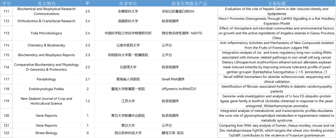Click the 云南中医药大学 cell
The image size is (336, 138).
tap(128, 45)
